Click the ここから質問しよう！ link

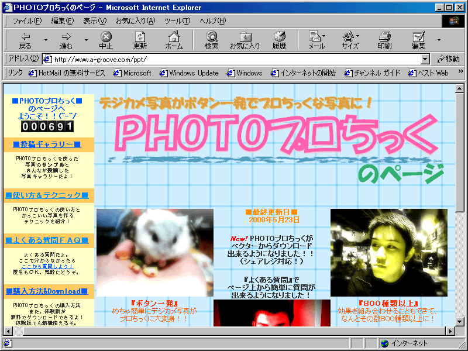tap(47, 266)
